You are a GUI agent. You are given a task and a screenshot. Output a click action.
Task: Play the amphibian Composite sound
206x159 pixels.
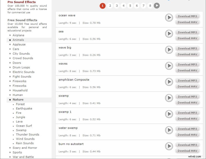pyautogui.click(x=169, y=82)
